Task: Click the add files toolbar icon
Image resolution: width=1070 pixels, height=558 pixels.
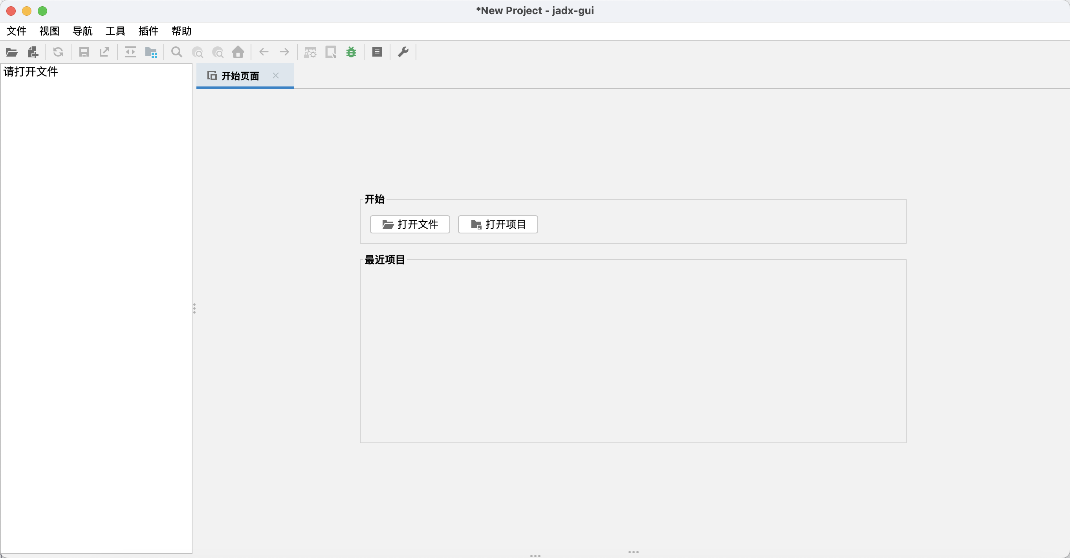Action: point(33,52)
